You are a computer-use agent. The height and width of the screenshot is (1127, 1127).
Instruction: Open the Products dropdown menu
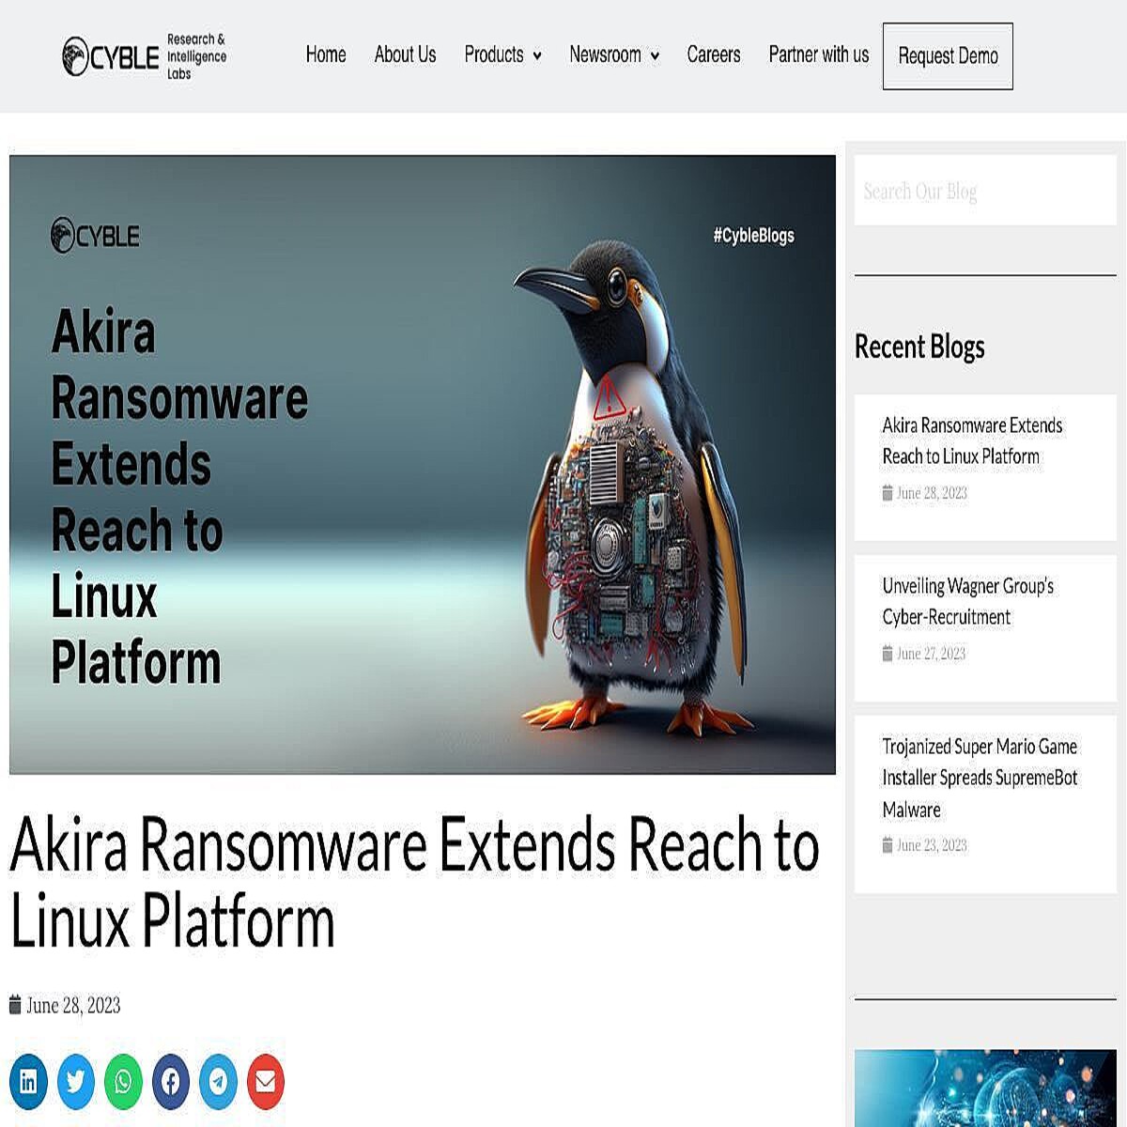coord(495,55)
